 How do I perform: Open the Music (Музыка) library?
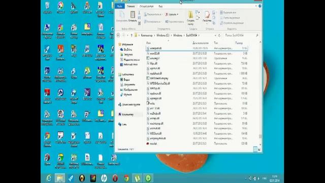click(125, 95)
